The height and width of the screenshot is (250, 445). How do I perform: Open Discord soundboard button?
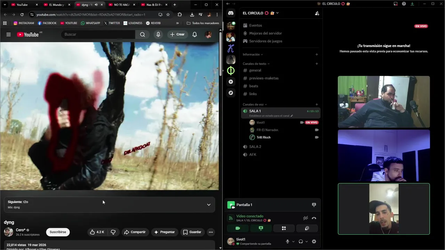(x=307, y=228)
